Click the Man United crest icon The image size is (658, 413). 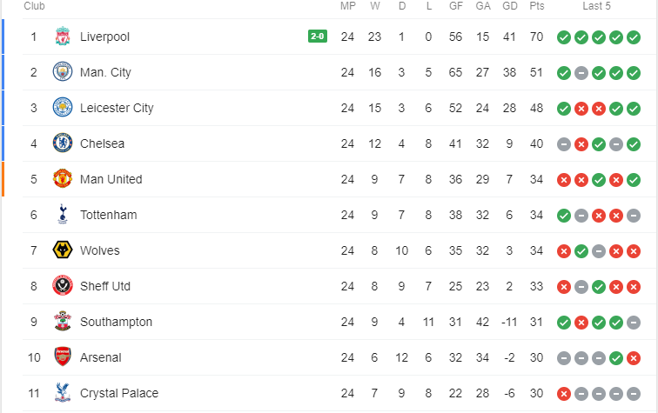click(62, 179)
